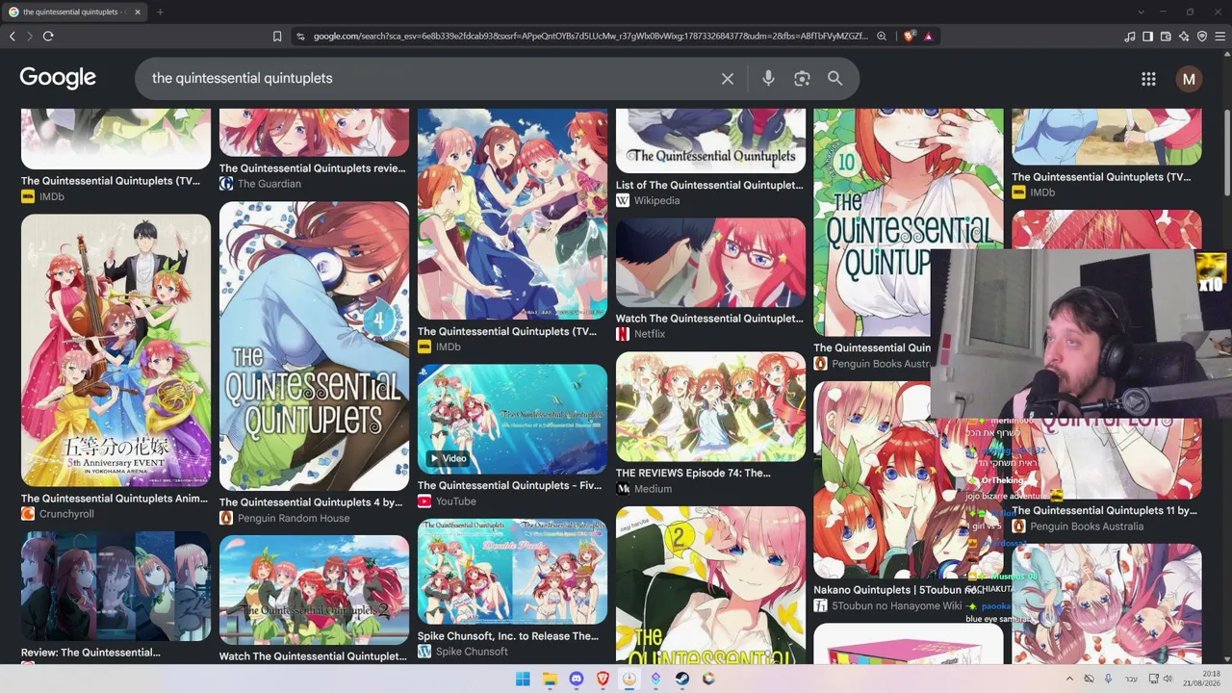Open the zoom level indicator in address bar

click(x=881, y=37)
